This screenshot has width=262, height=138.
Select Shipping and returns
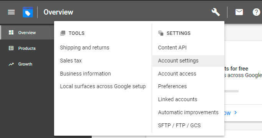click(84, 48)
